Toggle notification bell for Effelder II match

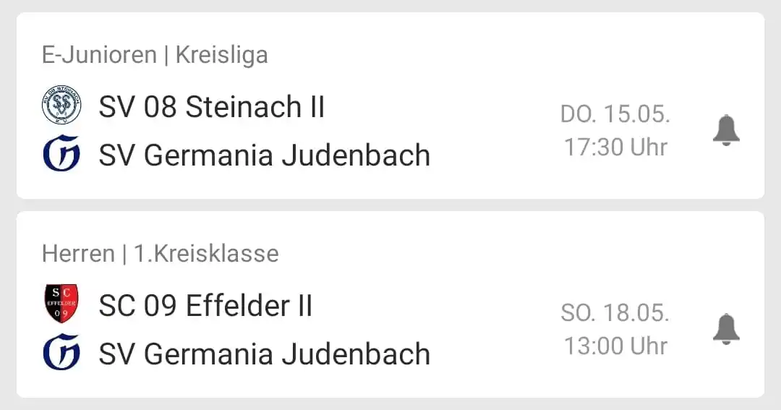726,329
